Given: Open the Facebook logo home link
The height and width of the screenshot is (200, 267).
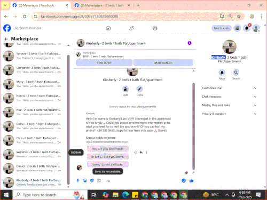Looking at the screenshot, I should [7, 28].
